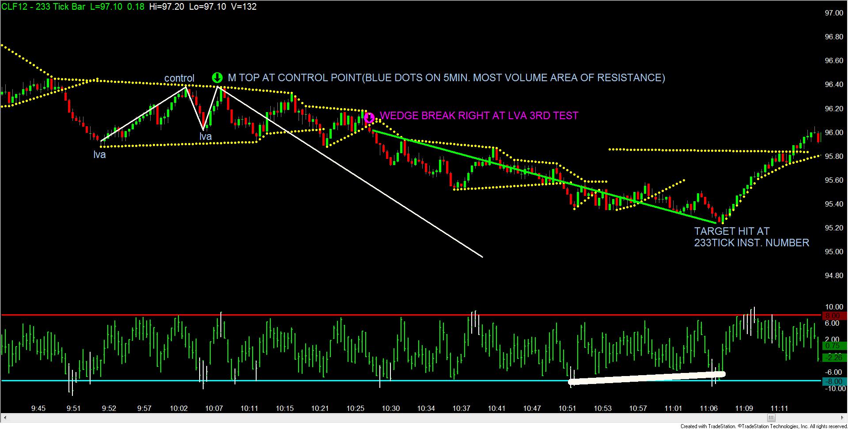Click the cyan -8.00 indicator level tag

click(834, 381)
